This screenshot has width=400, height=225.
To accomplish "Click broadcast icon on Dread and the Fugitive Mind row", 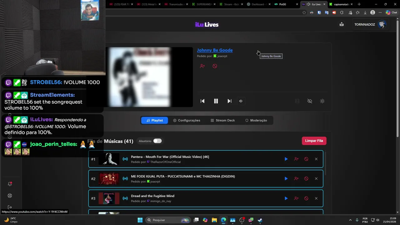I will (x=125, y=198).
